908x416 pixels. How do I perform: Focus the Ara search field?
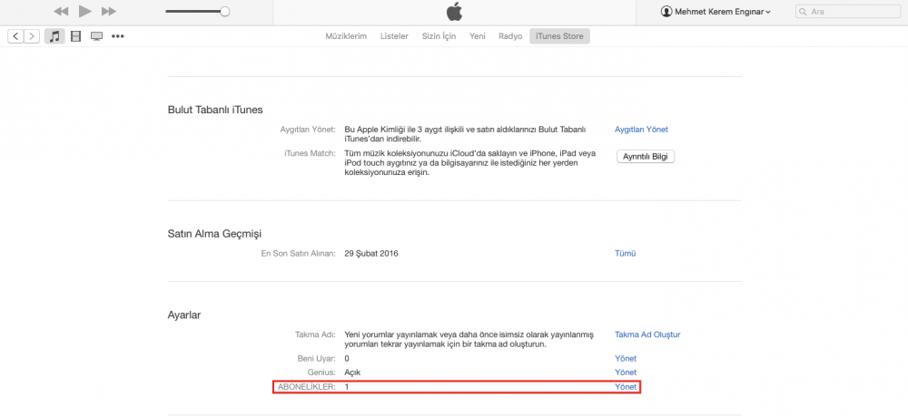click(848, 12)
